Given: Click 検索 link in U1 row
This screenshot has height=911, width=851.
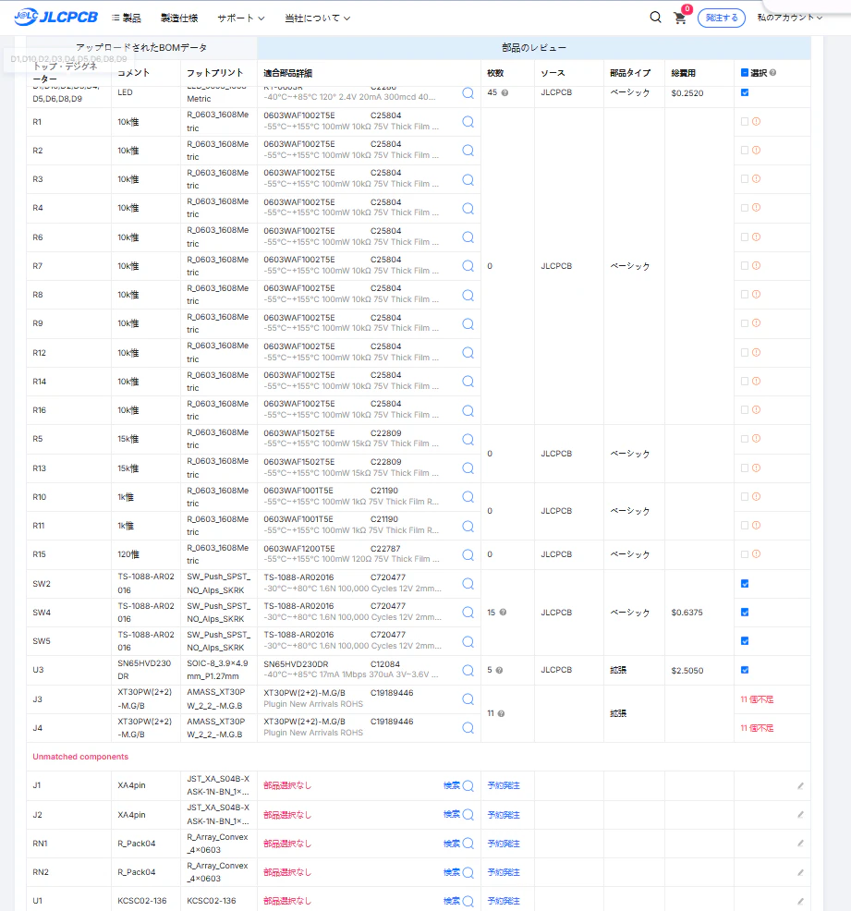Looking at the screenshot, I should pos(451,901).
